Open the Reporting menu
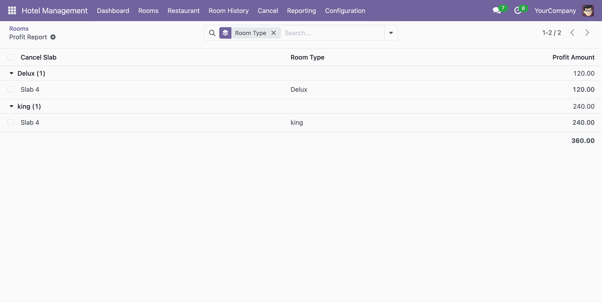Image resolution: width=602 pixels, height=303 pixels. (x=301, y=11)
